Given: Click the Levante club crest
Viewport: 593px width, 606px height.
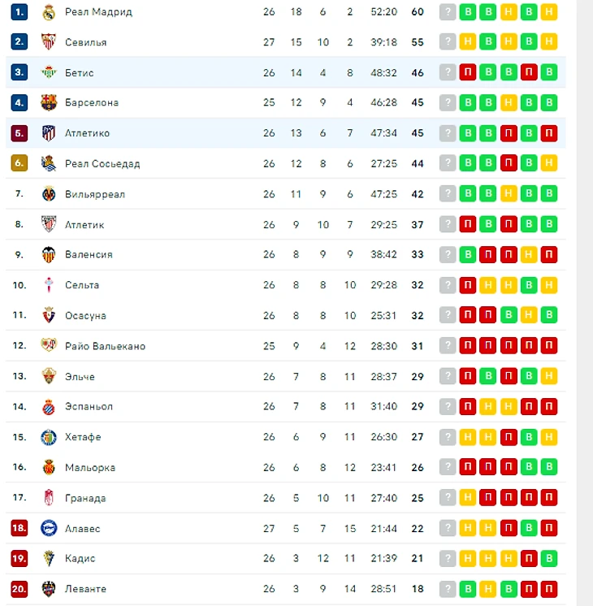Looking at the screenshot, I should tap(49, 589).
